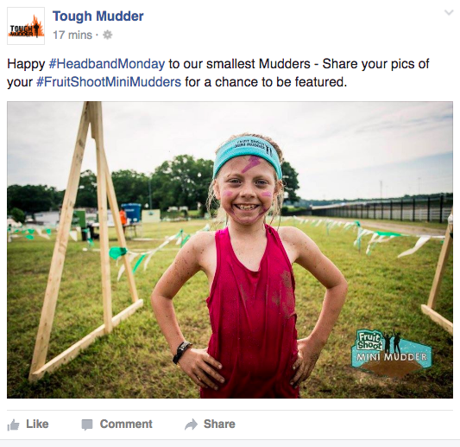Open the #FruitShootMiniMudders hashtag
Screen dimensions: 460x447
coord(109,82)
